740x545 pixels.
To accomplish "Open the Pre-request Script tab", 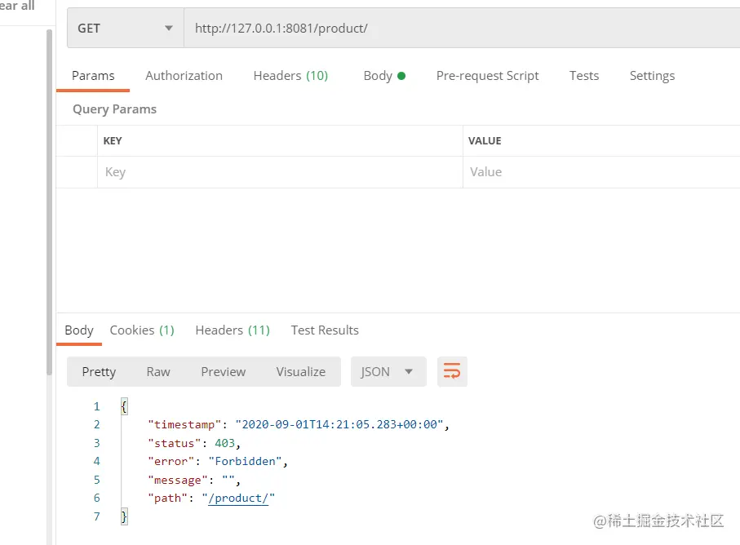I will [x=487, y=76].
